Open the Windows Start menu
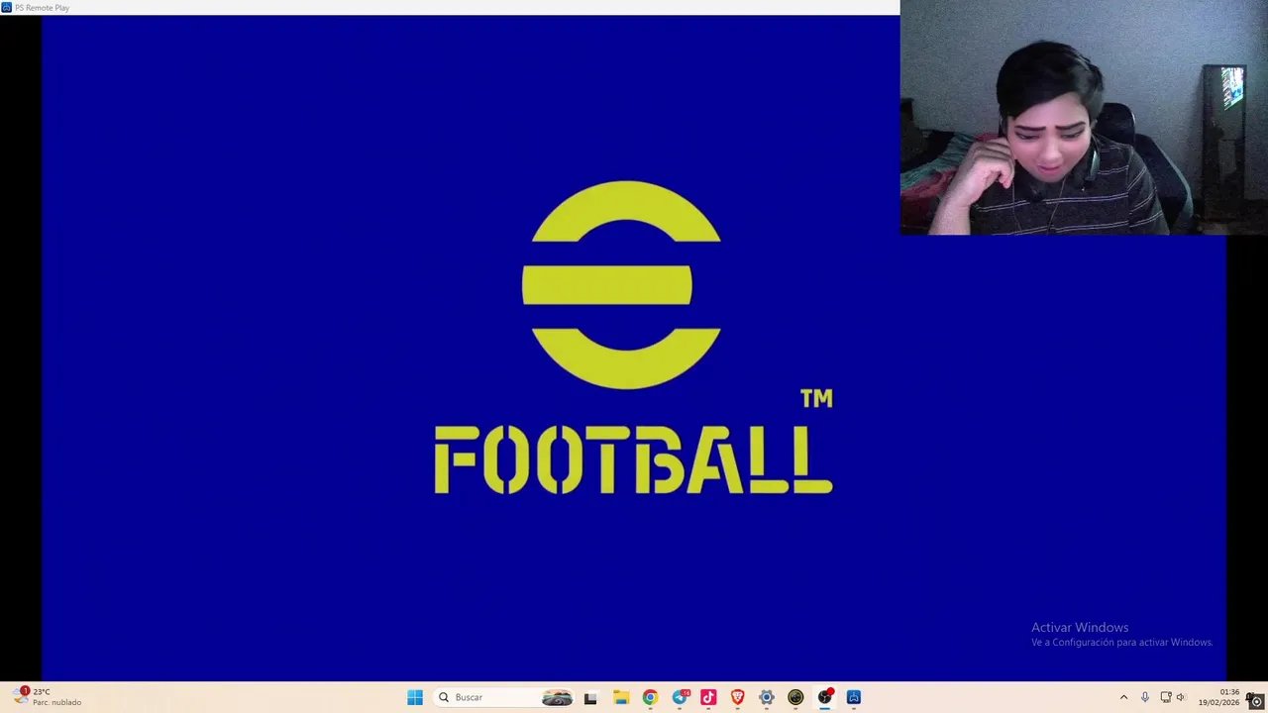Image resolution: width=1268 pixels, height=713 pixels. pos(415,697)
